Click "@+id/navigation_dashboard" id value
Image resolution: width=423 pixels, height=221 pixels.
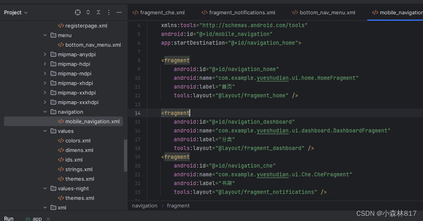[252, 122]
